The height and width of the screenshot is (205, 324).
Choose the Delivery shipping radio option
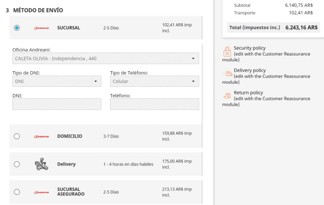pyautogui.click(x=17, y=164)
